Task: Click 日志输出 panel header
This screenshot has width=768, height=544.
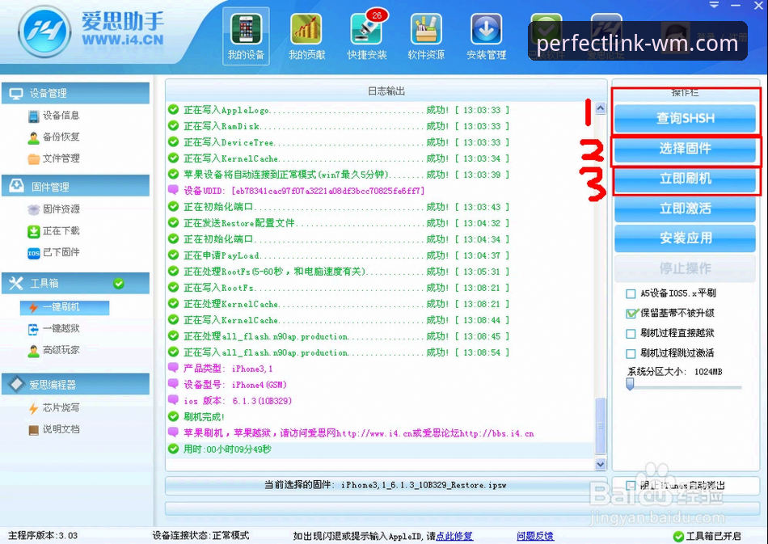Action: pyautogui.click(x=386, y=91)
